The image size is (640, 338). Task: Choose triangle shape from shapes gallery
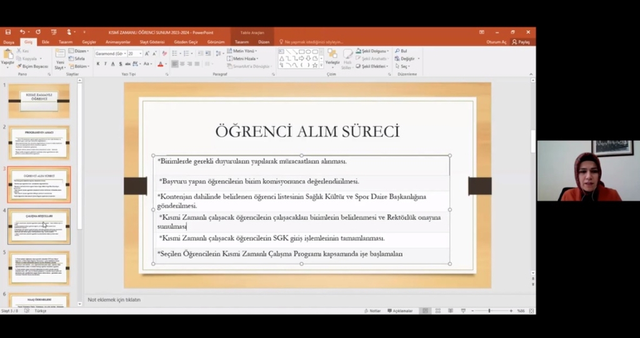point(282,59)
